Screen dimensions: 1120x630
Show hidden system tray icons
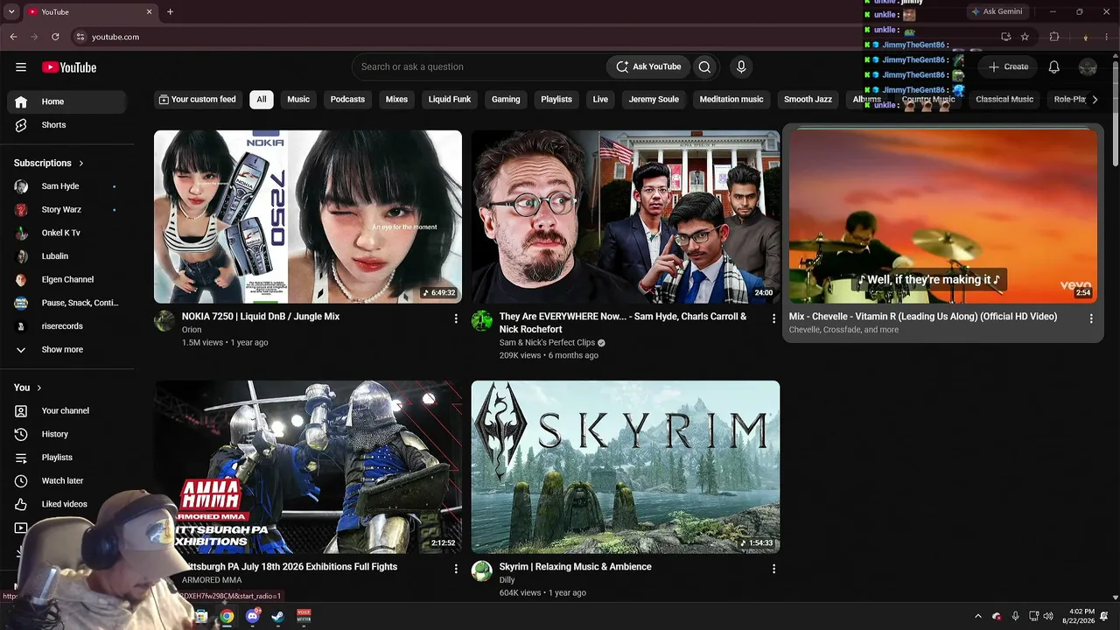point(978,616)
